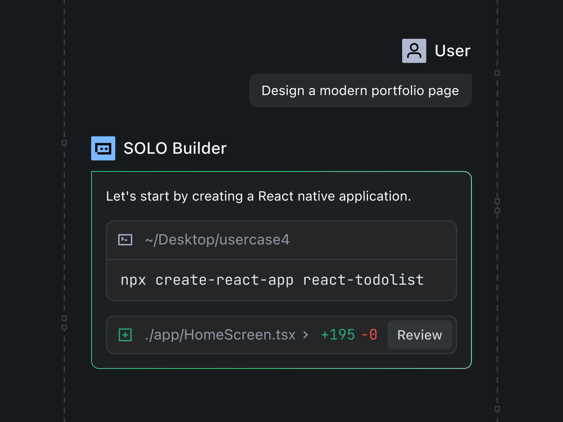Open the ./app/HomeScreen.tsx file link
Image resolution: width=563 pixels, height=422 pixels.
click(x=220, y=335)
